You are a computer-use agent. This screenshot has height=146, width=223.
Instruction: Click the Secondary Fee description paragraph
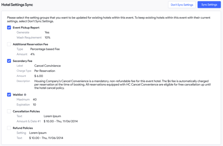pyautogui.click(x=123, y=85)
